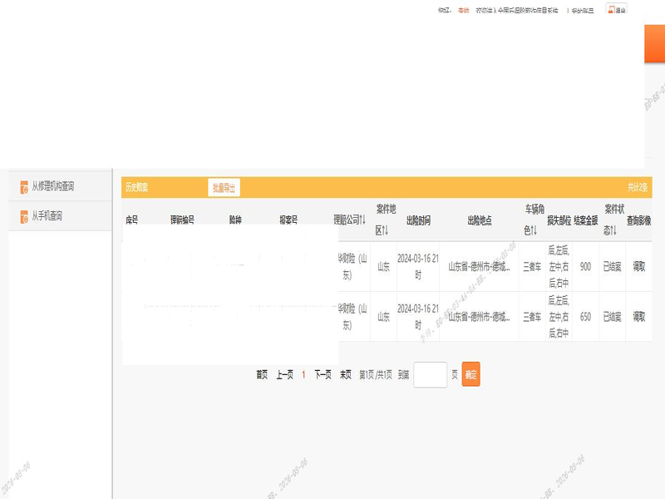Open the 从修理机构查询 sidebar menu
Image resolution: width=665 pixels, height=499 pixels.
pos(60,186)
